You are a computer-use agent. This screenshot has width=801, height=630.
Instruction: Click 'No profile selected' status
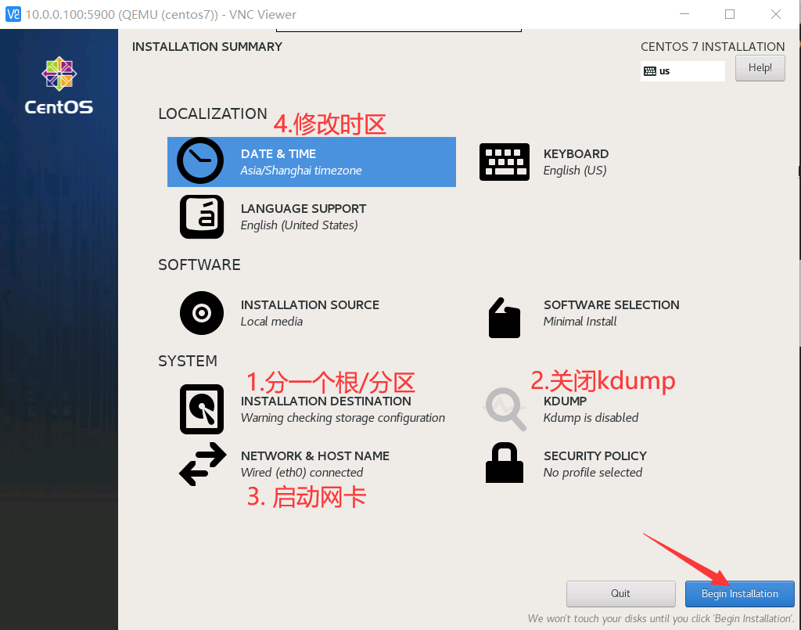[x=593, y=473]
